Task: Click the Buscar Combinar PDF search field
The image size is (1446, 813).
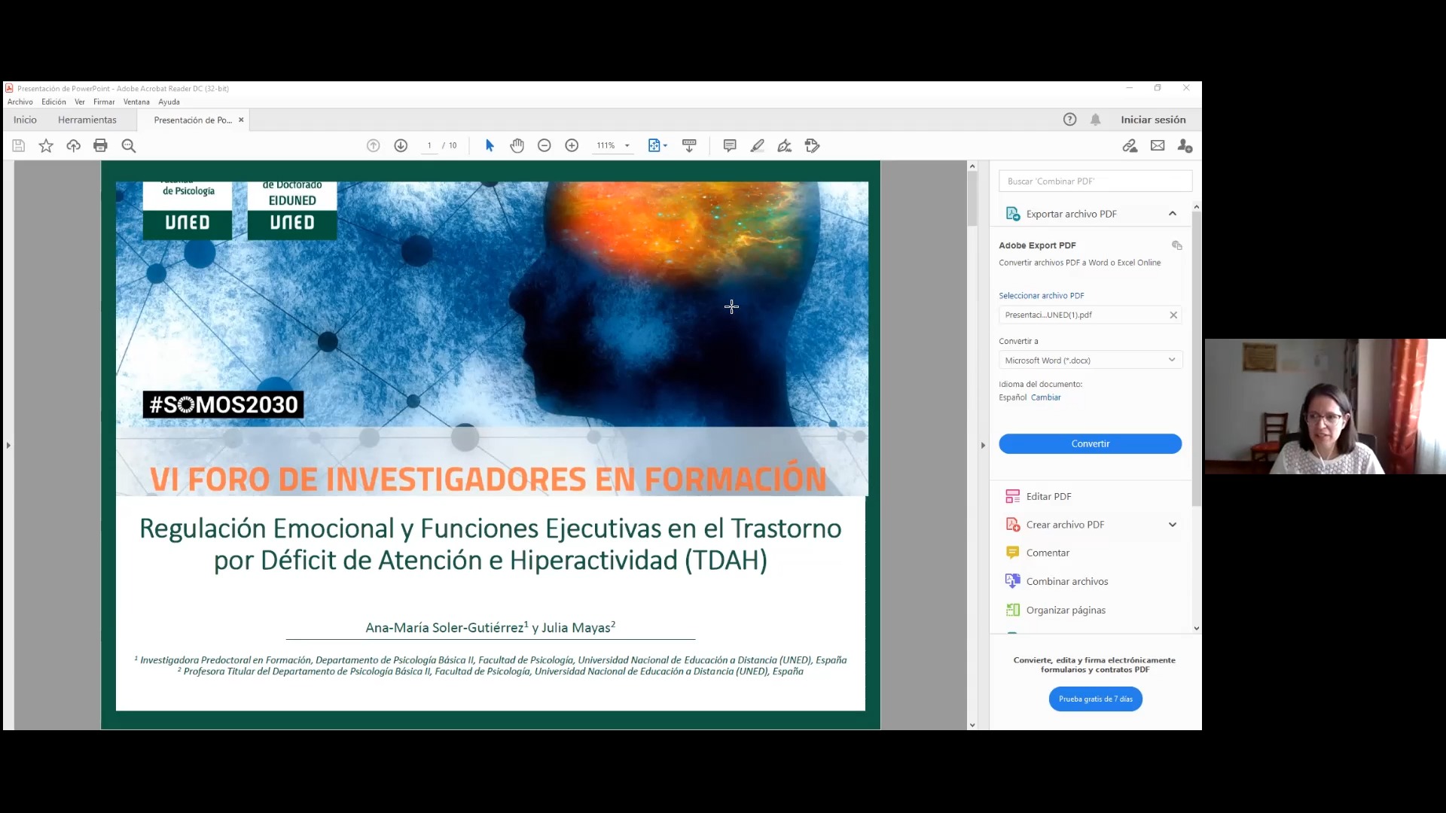Action: 1095,181
